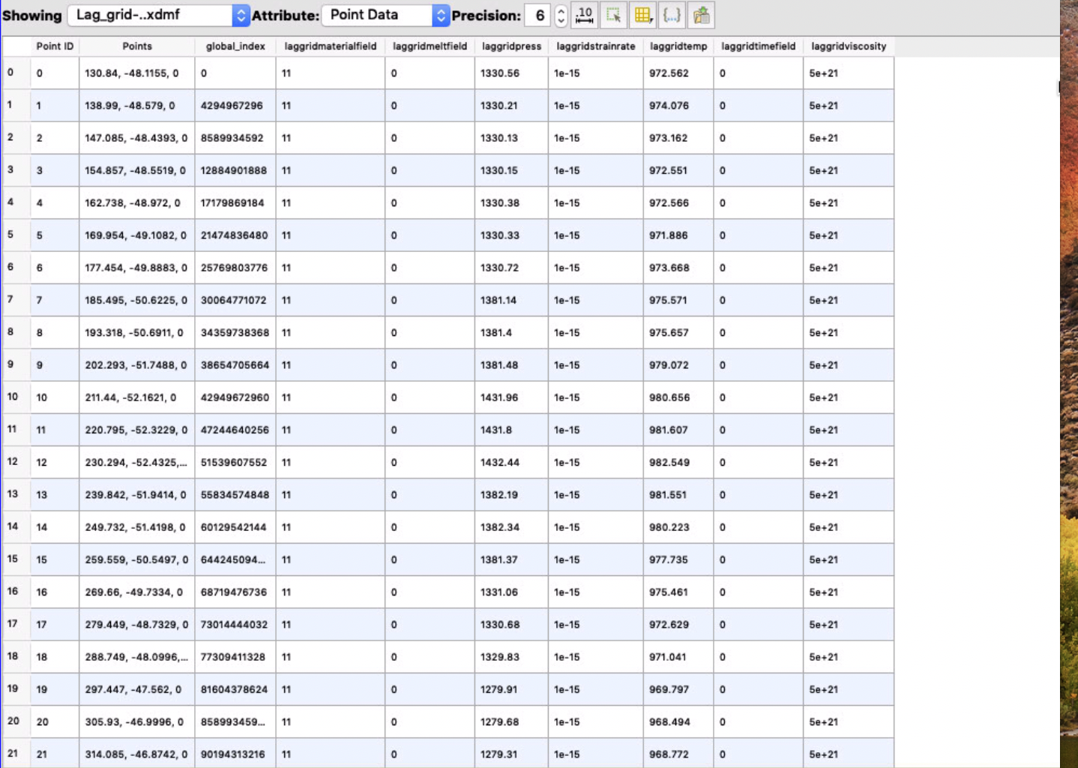The image size is (1078, 768).
Task: Decrease Precision using the down stepper arrow
Action: coord(561,19)
